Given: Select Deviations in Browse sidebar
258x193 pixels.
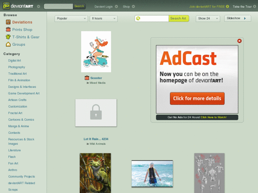Looking at the screenshot, I should [x=22, y=22].
